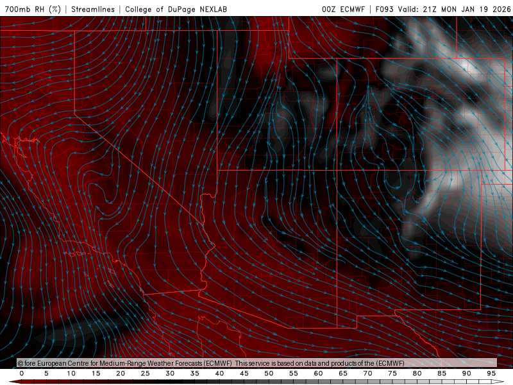Click the '85' label on color scale
Image resolution: width=513 pixels, height=385 pixels.
pos(442,373)
